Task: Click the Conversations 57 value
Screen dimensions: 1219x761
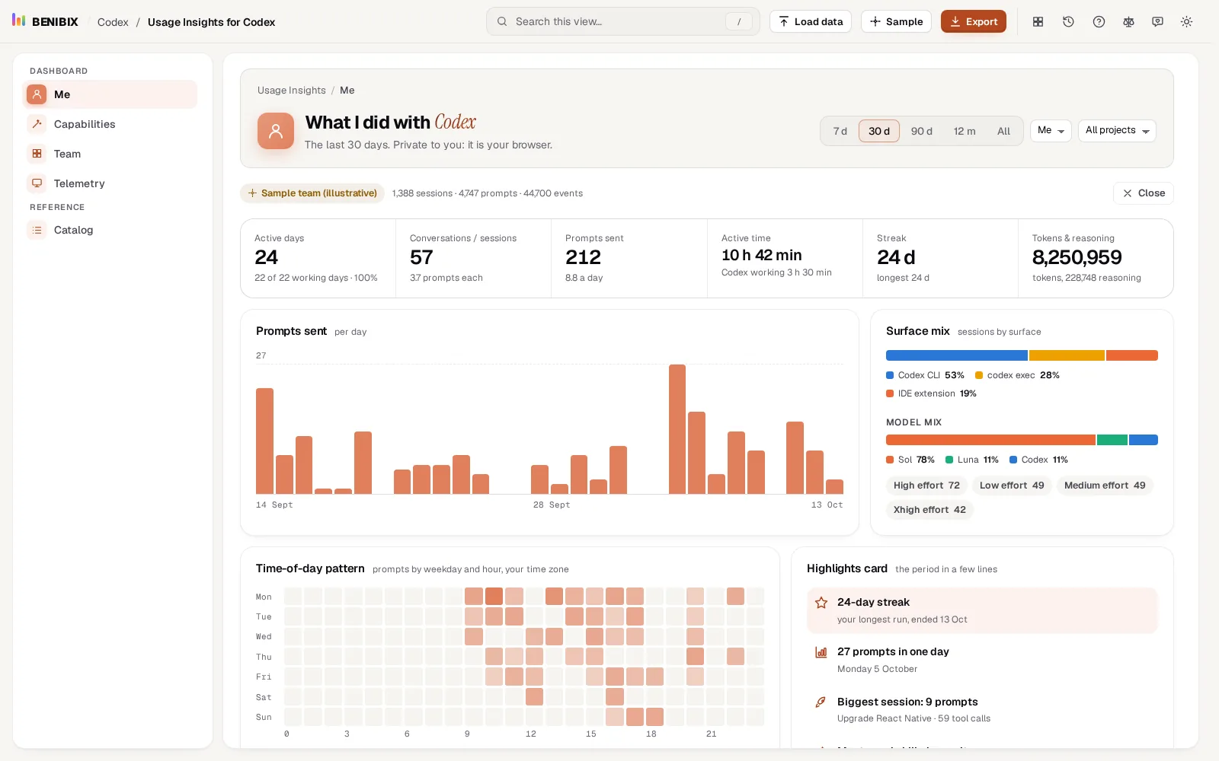Action: tap(421, 257)
